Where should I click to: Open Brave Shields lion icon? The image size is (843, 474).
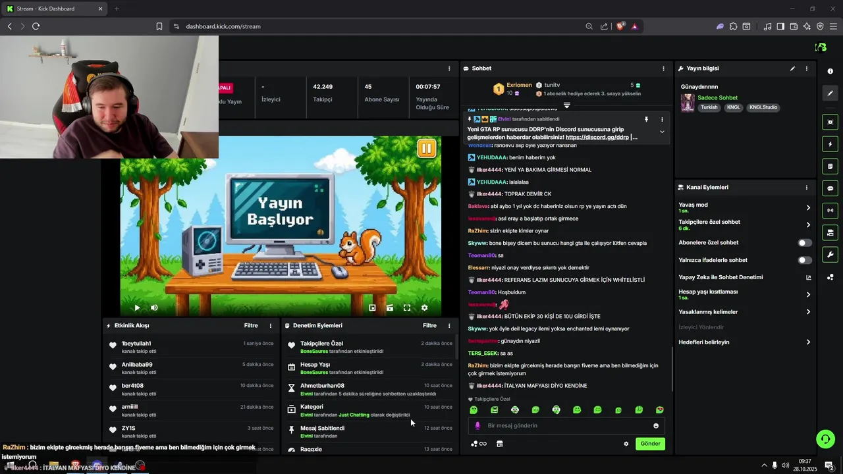pyautogui.click(x=620, y=26)
